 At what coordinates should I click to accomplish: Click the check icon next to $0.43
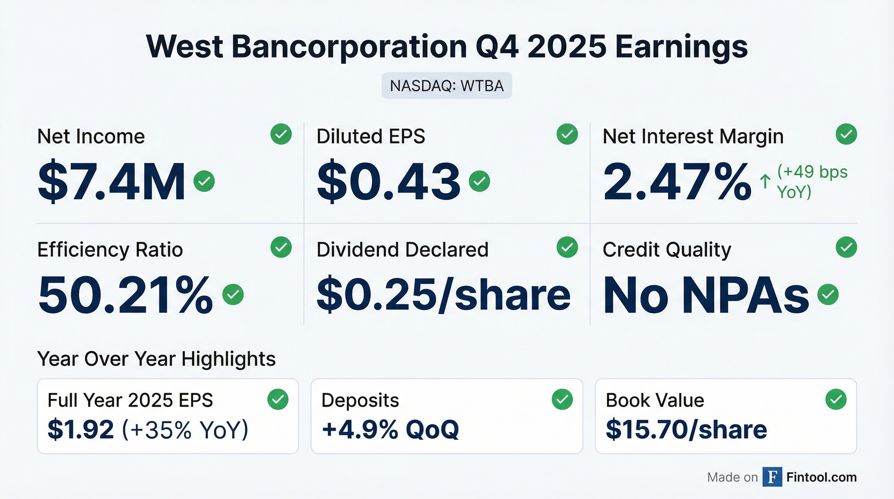(x=479, y=181)
